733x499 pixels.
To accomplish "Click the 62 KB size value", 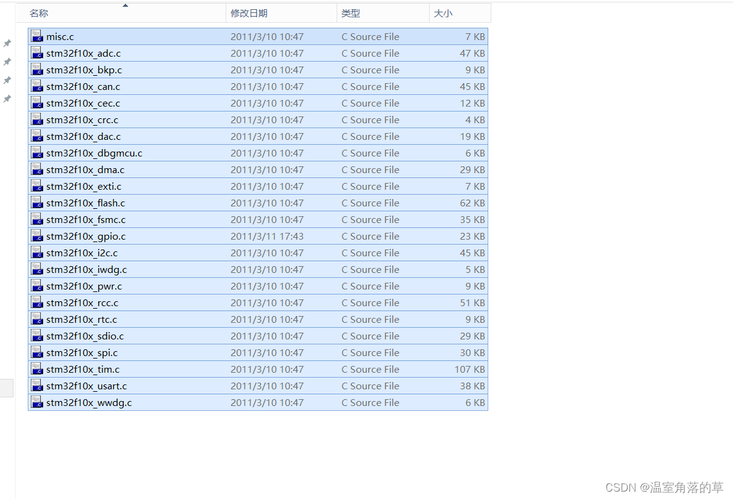I will point(472,203).
